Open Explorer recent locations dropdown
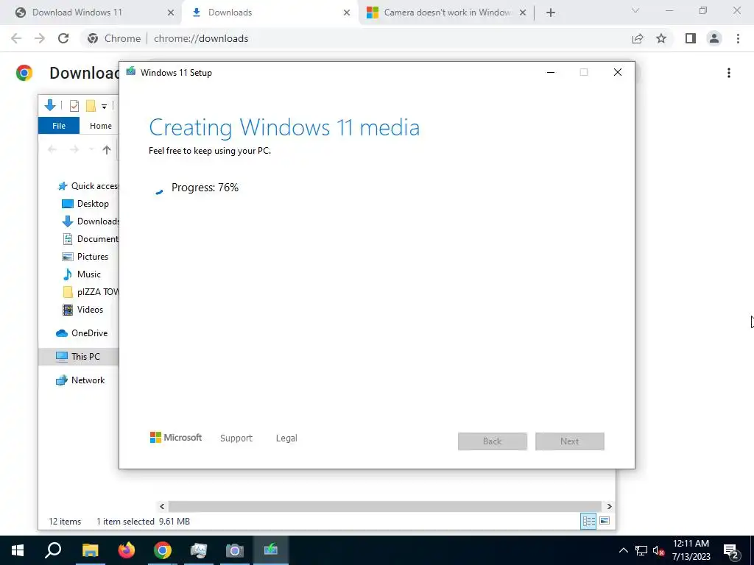This screenshot has width=754, height=565. 91,149
